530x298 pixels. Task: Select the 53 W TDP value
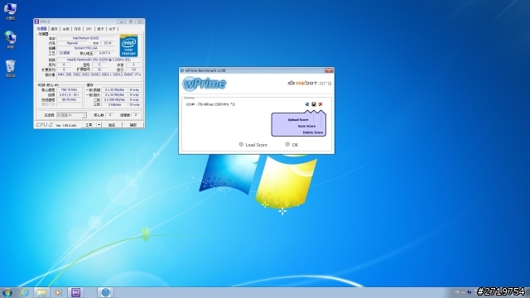point(108,43)
